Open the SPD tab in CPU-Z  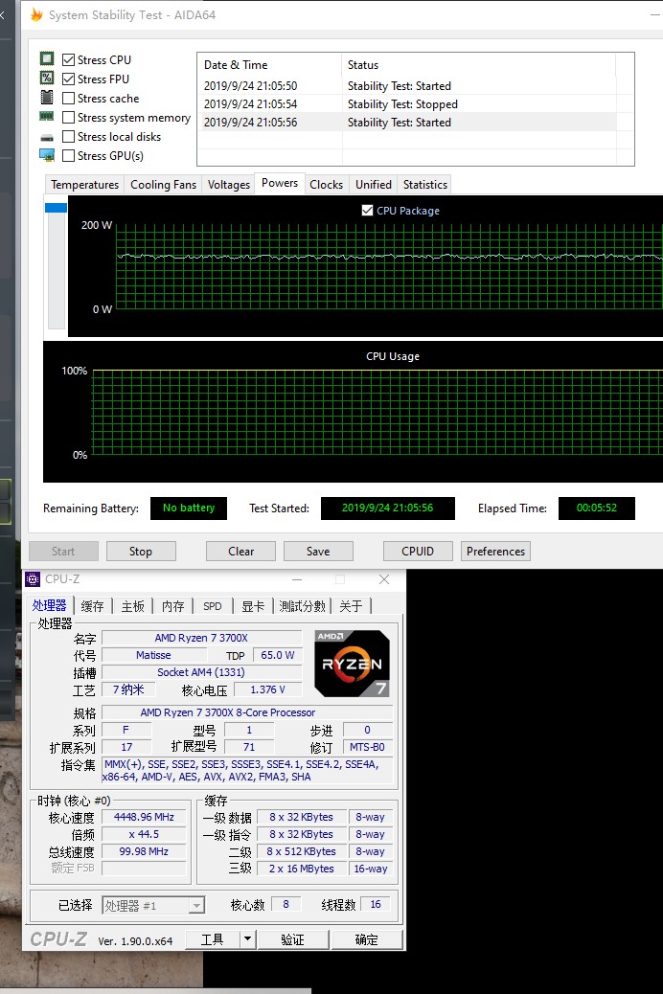click(213, 607)
